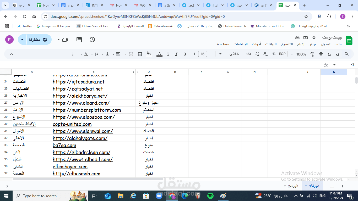The height and width of the screenshot is (201, 358).
Task: Open the إدراج menu
Action: (301, 44)
